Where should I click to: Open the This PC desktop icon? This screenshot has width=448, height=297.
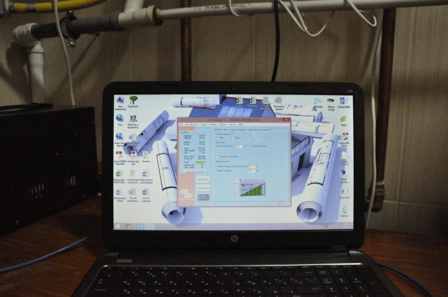120,101
